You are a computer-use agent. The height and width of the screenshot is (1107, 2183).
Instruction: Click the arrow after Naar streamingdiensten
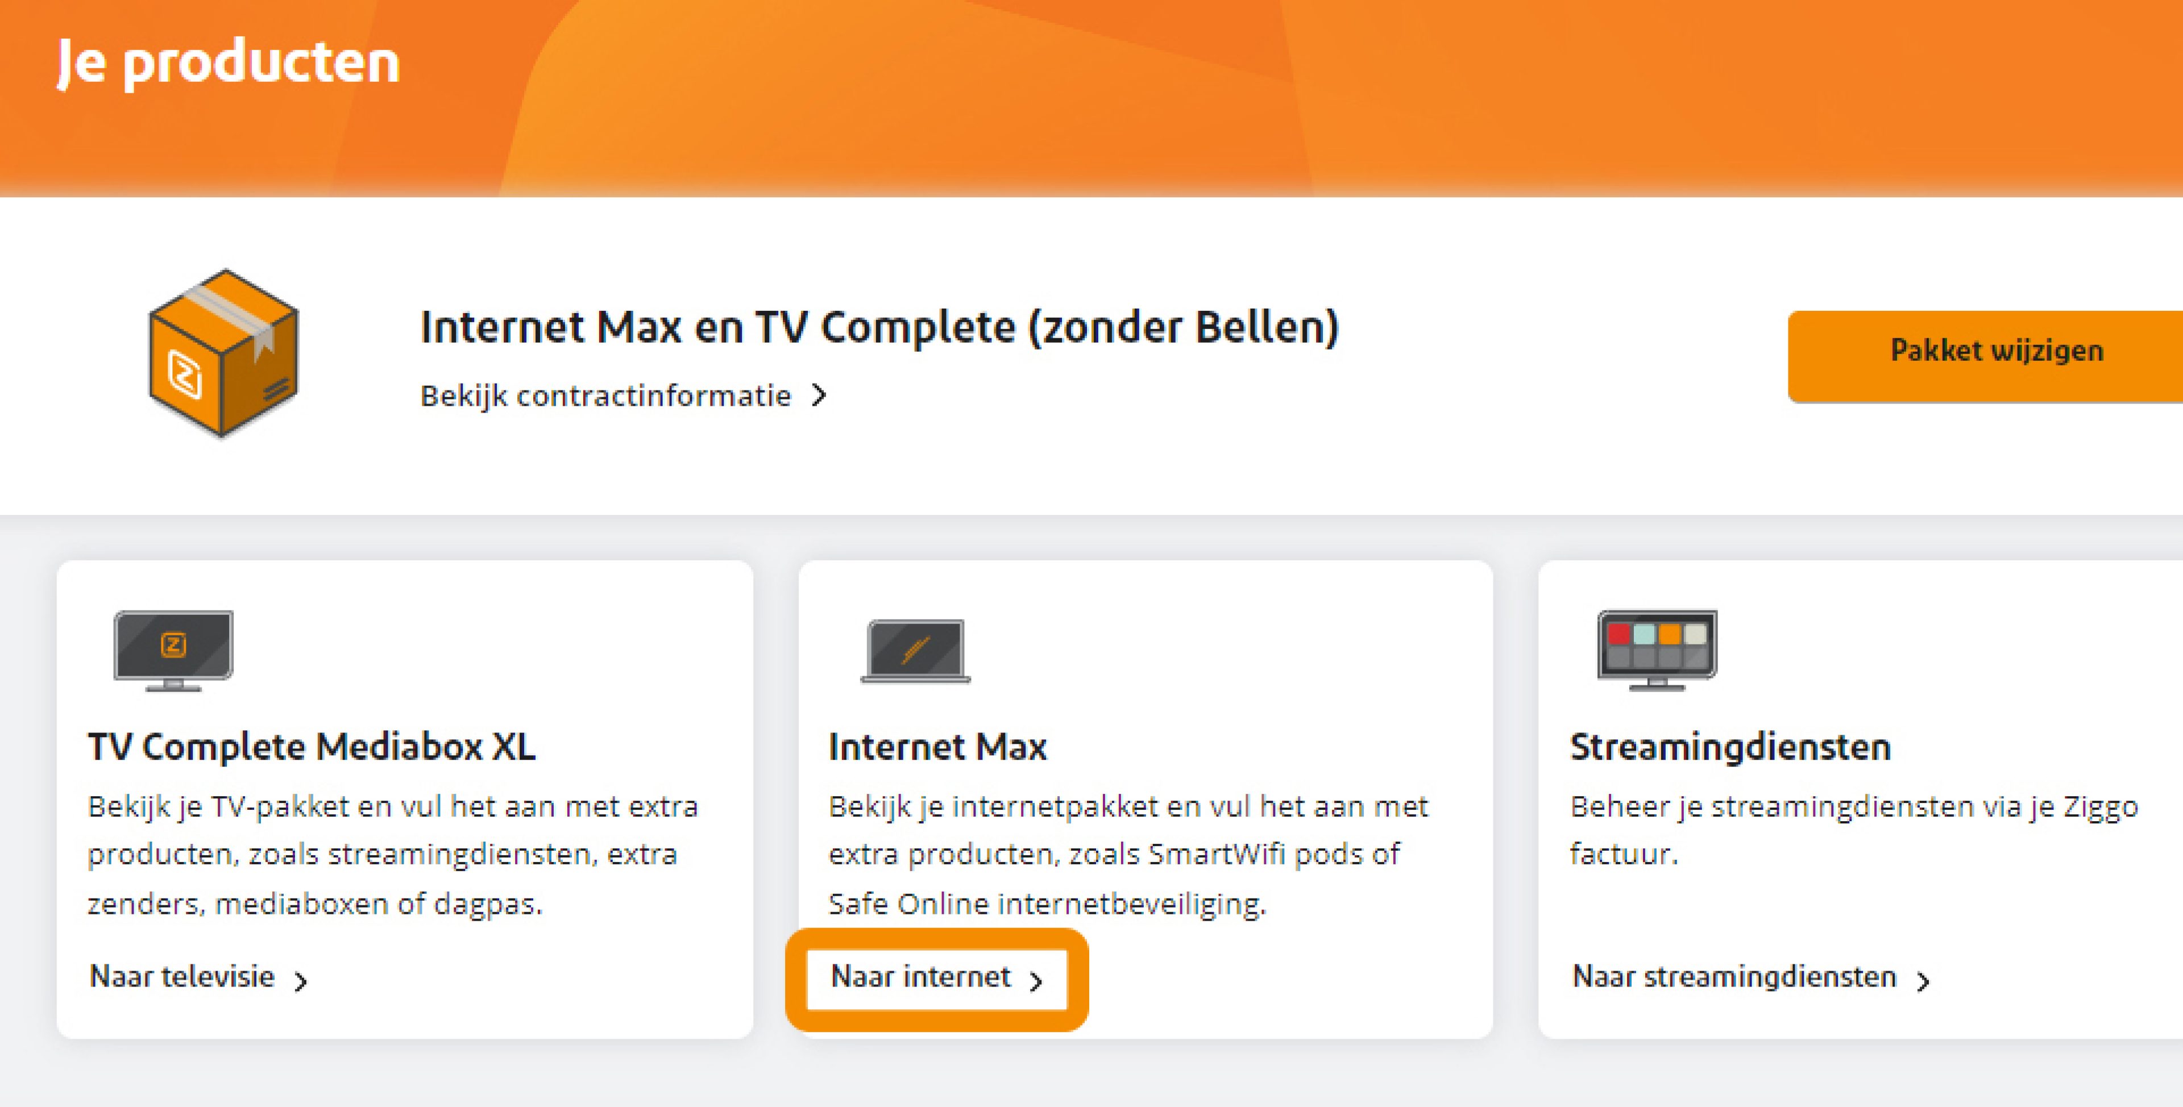click(x=1923, y=981)
